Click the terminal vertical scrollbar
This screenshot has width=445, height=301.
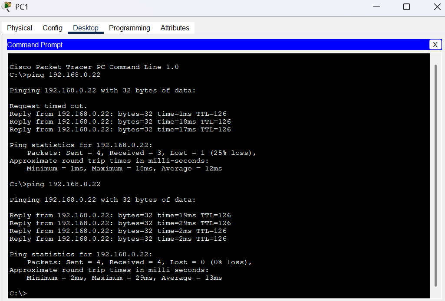tap(435, 176)
